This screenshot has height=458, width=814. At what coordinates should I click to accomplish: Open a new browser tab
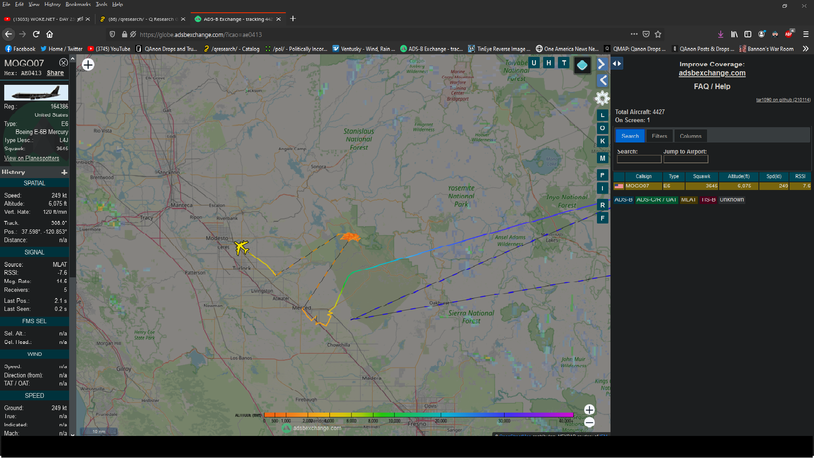293,19
